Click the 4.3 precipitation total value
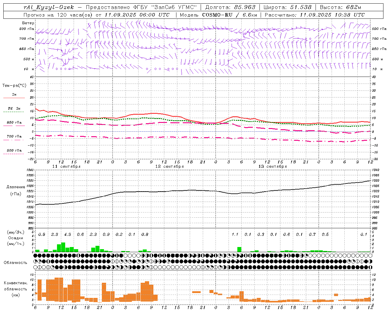The width and height of the screenshot is (388, 310). click(67, 235)
